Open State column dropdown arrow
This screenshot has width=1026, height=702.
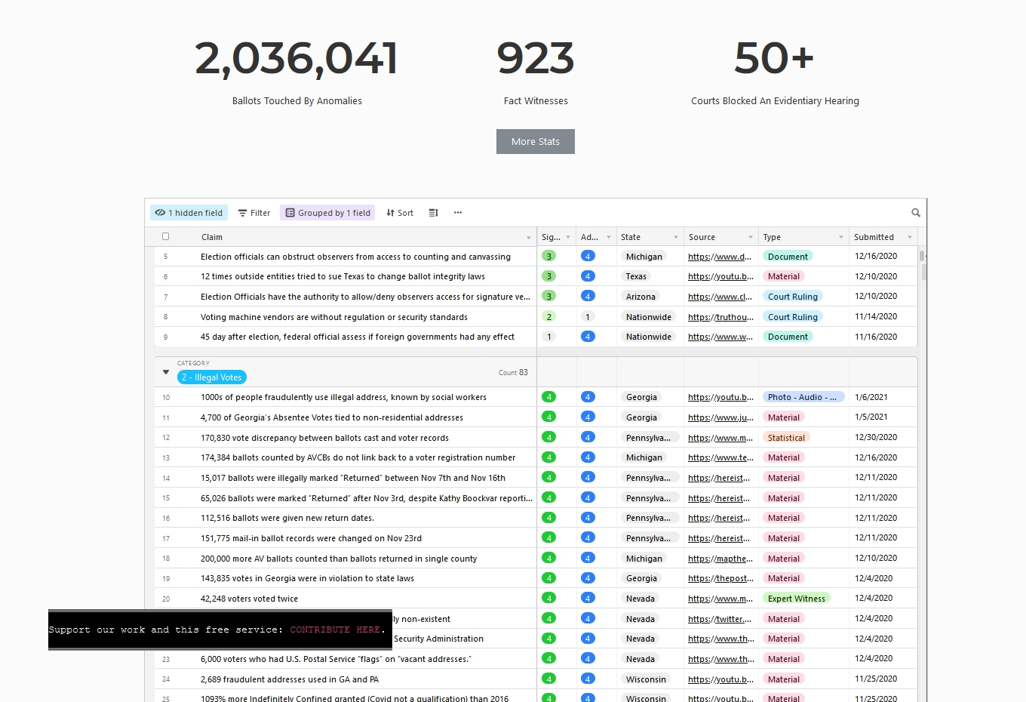point(675,237)
